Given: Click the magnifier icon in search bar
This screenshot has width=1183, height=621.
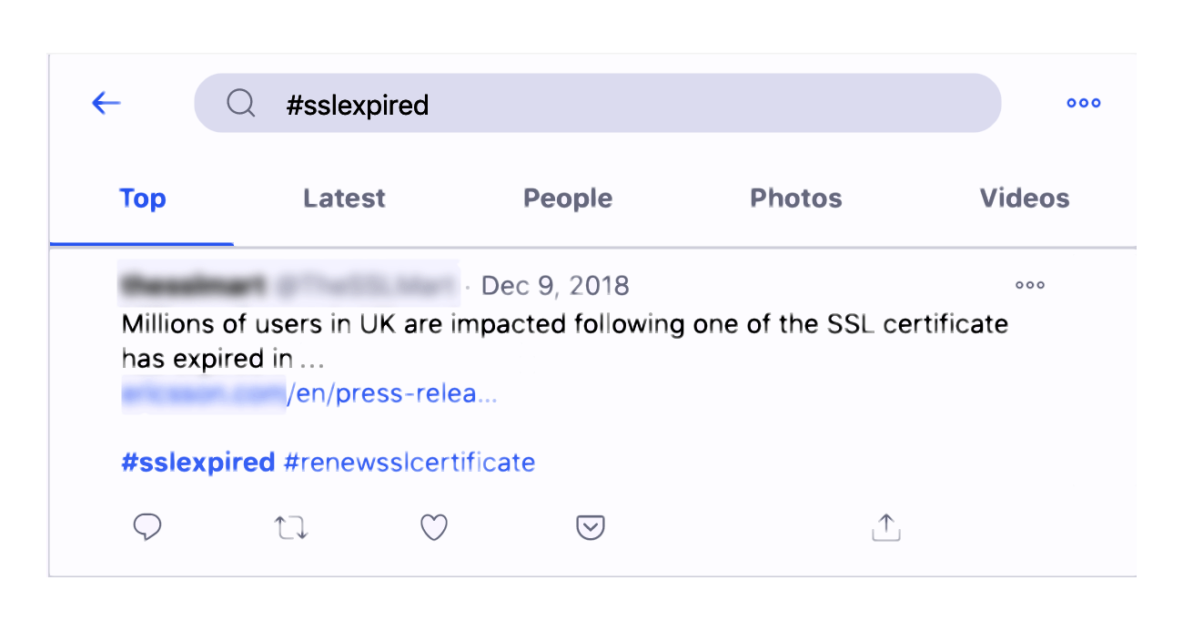Looking at the screenshot, I should 240,104.
